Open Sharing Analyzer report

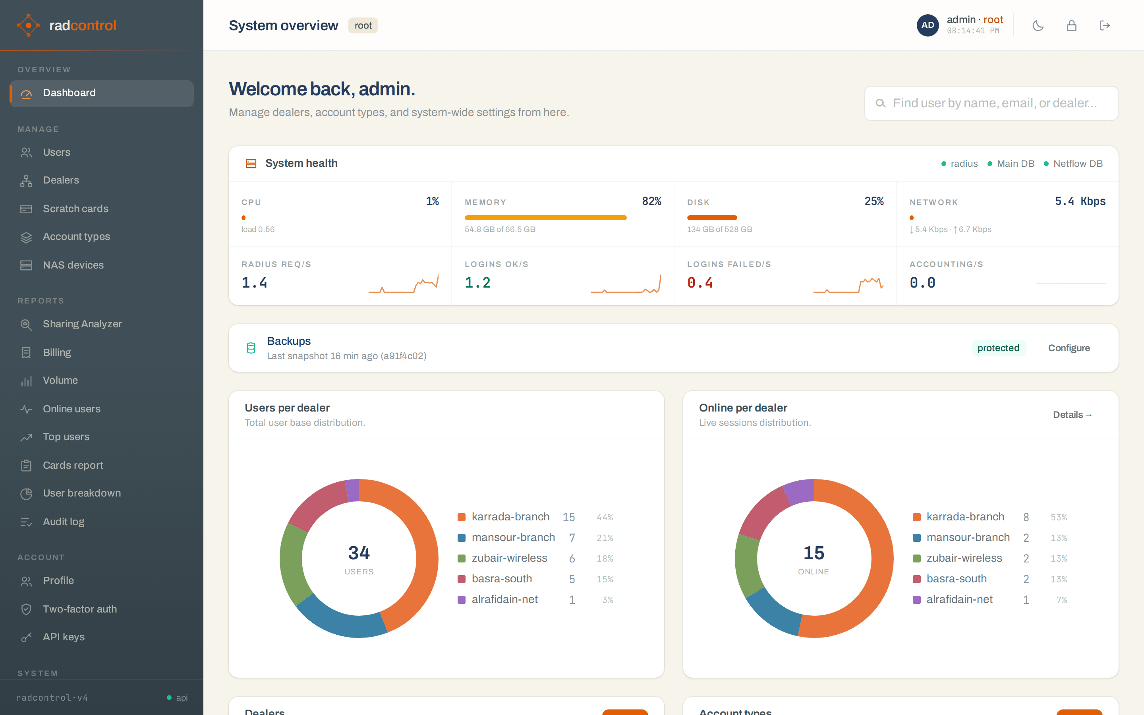click(x=102, y=324)
